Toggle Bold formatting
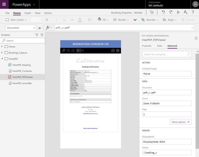This screenshot has height=157, width=199. click(x=48, y=20)
